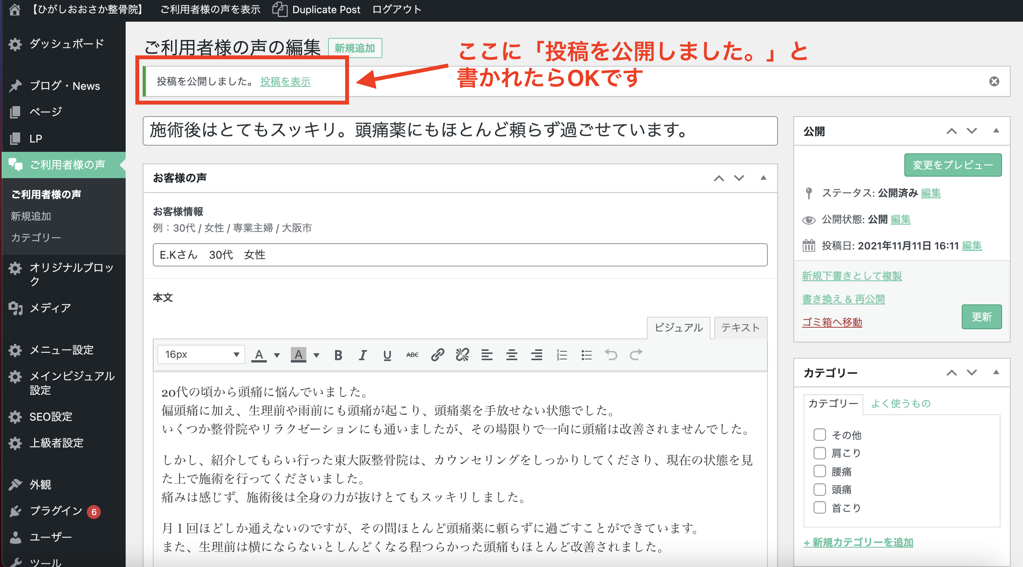
Task: Click the undo arrow icon
Action: pyautogui.click(x=611, y=355)
